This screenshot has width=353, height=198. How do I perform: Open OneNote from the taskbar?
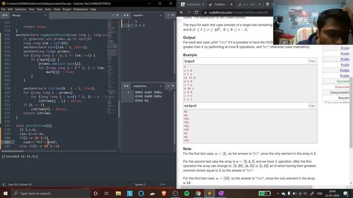(221, 193)
